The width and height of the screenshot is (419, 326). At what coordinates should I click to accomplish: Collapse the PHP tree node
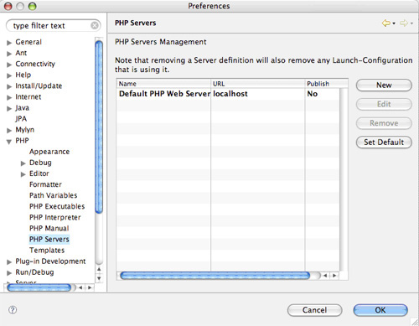tap(9, 142)
